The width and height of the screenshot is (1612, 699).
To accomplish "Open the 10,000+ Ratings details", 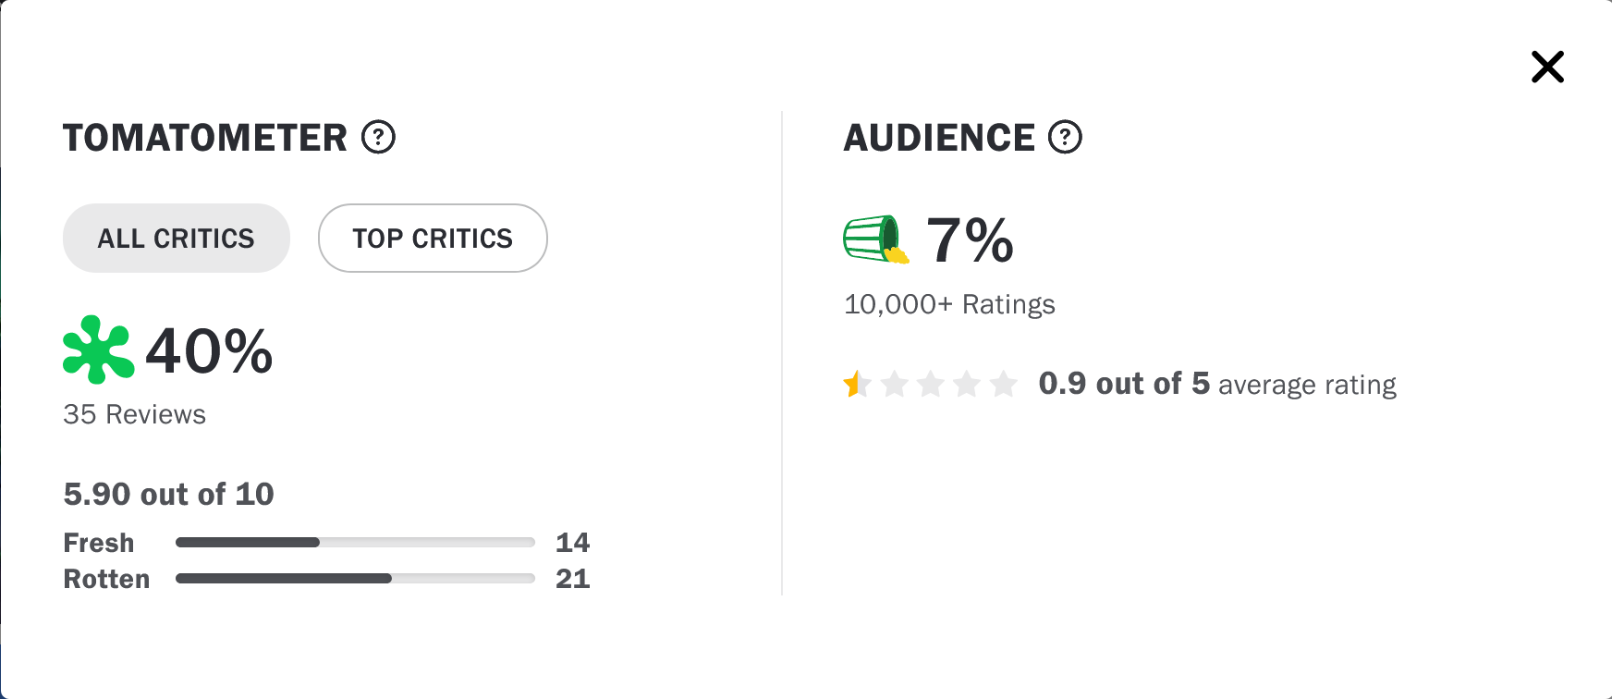I will (948, 303).
